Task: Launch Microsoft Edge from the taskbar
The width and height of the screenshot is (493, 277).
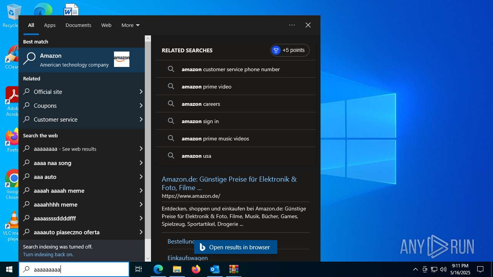Action: [x=158, y=269]
